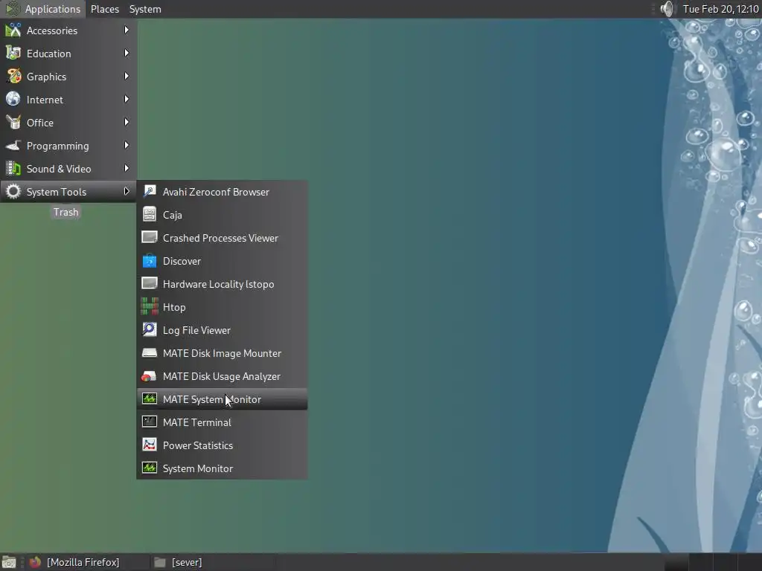Click the Log File Viewer magnifier icon
Image resolution: width=762 pixels, height=571 pixels.
(x=150, y=329)
